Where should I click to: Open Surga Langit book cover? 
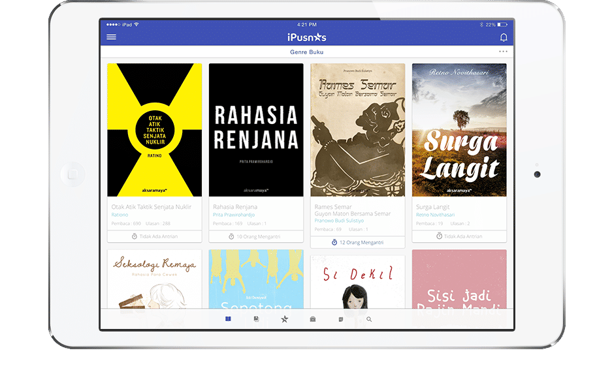[459, 130]
